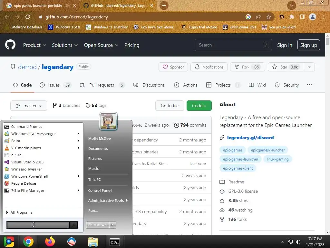Click the Shut down button
Screen dimensions: 330x248
coord(98,225)
